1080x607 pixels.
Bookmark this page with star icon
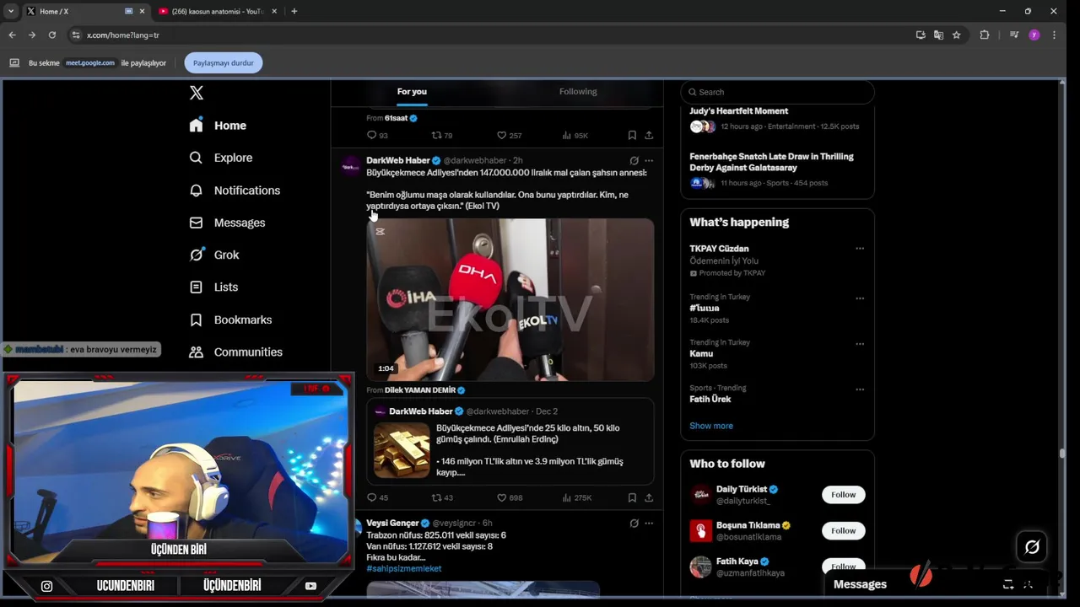click(x=956, y=35)
